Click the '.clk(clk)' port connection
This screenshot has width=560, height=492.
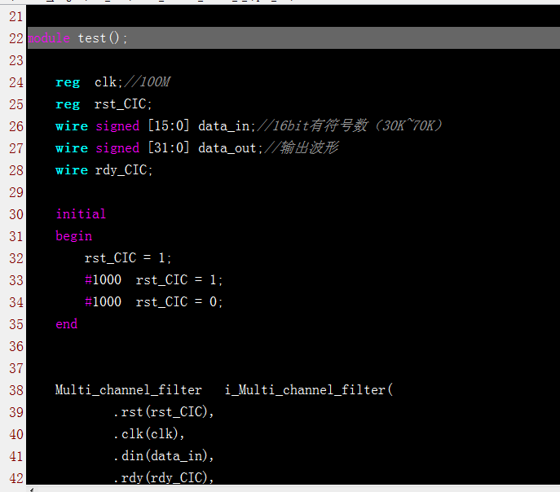(x=149, y=434)
